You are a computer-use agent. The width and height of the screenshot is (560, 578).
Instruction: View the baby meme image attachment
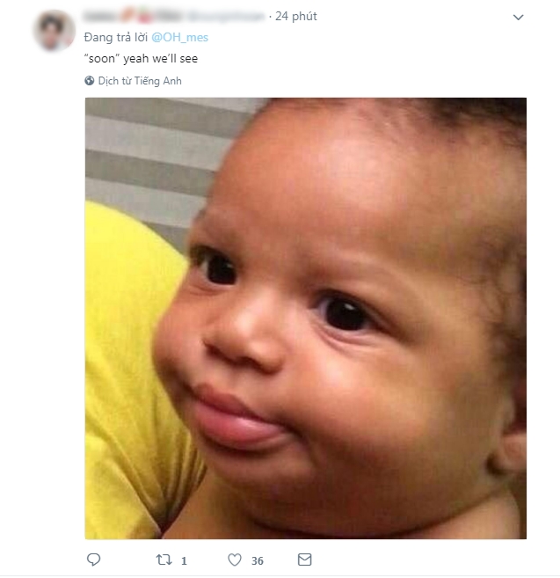305,318
